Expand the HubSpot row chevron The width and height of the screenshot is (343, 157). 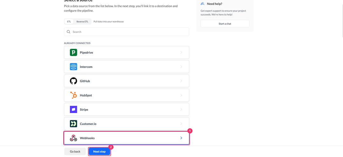pos(181,95)
